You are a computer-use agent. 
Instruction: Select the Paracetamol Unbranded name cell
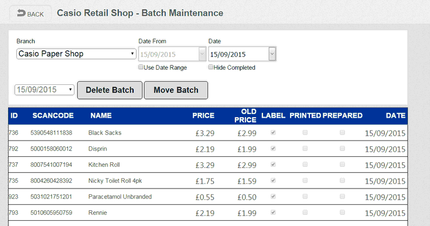tap(120, 197)
